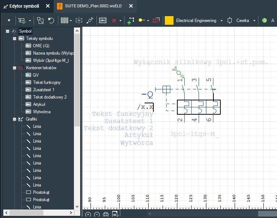The height and width of the screenshot is (218, 277).
Task: Select Tekst funkcyjny in the tree panel
Action: coord(47,82)
